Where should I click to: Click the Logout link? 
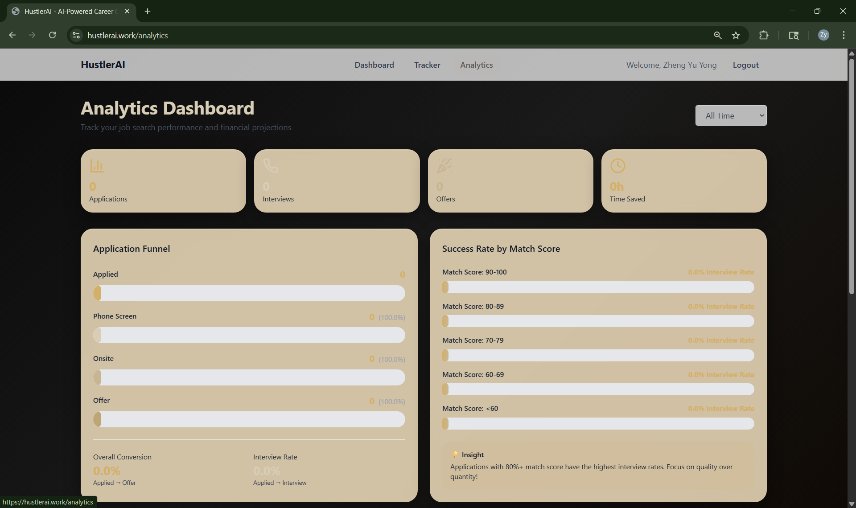click(745, 65)
